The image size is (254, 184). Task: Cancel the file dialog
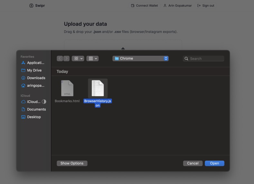[193, 163]
